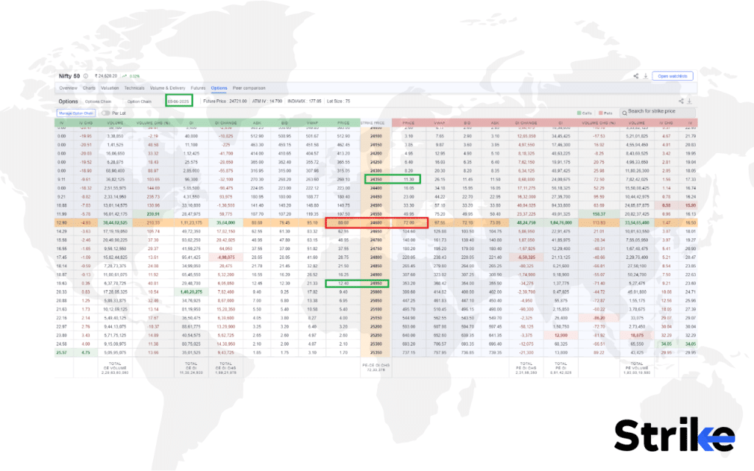
Task: Select strike price 25100 cell
Action: coord(376,309)
